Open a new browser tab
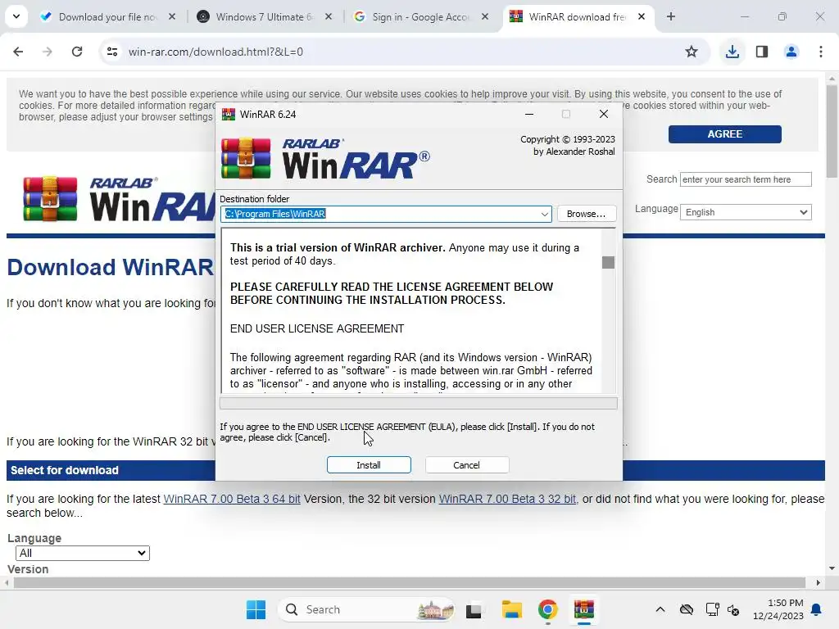 tap(670, 16)
